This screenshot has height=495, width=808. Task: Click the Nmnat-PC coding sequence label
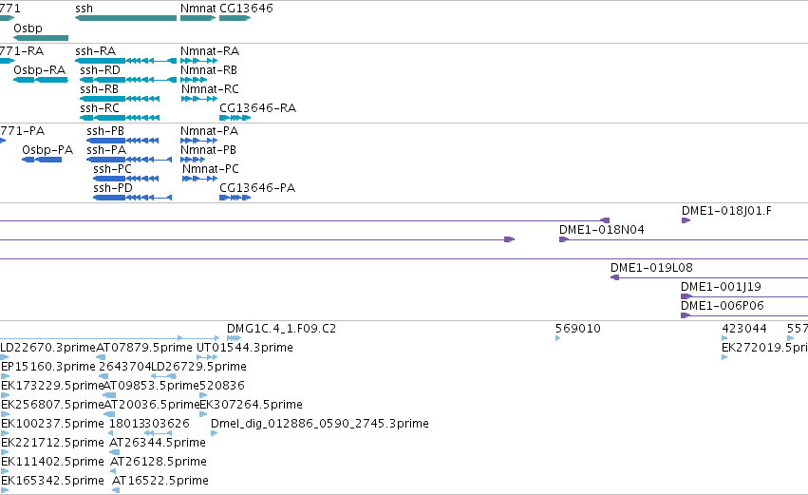[211, 169]
